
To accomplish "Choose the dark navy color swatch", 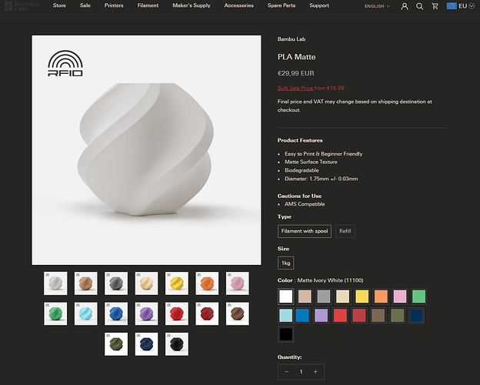I will [x=416, y=316].
